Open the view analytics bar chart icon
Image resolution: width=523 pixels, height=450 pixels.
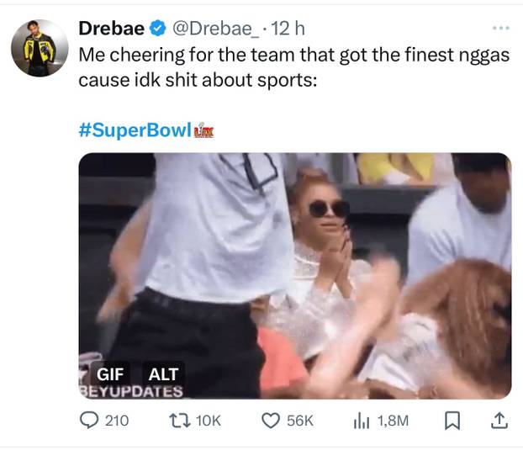(362, 421)
